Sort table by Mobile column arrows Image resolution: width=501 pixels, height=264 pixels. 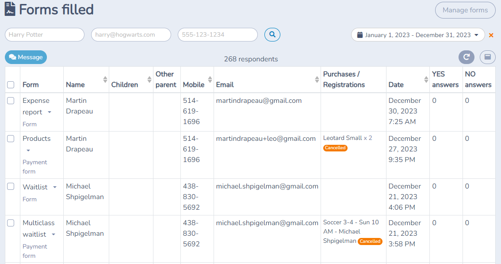tap(210, 79)
